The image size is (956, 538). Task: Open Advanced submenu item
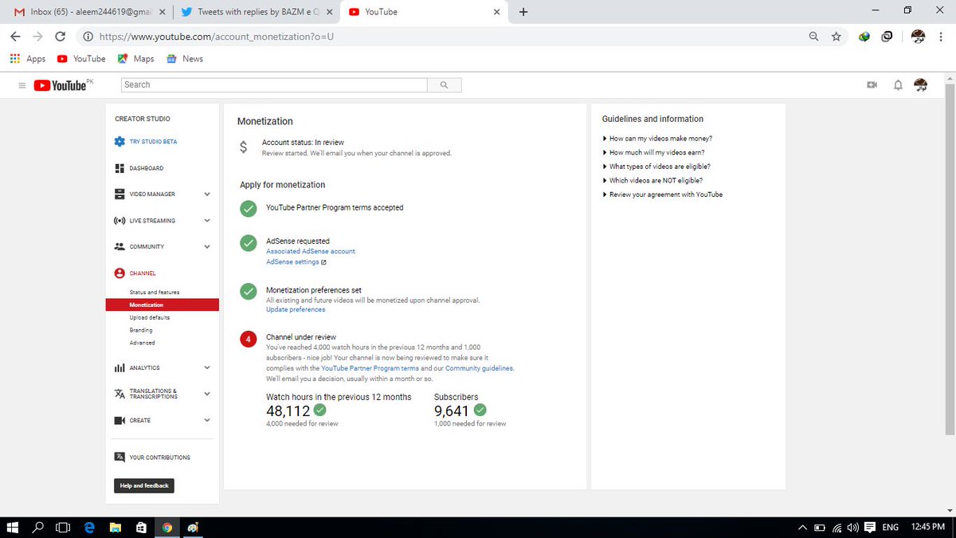[143, 343]
